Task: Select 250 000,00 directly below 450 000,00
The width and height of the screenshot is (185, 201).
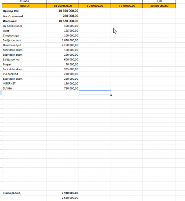Action: (63, 55)
